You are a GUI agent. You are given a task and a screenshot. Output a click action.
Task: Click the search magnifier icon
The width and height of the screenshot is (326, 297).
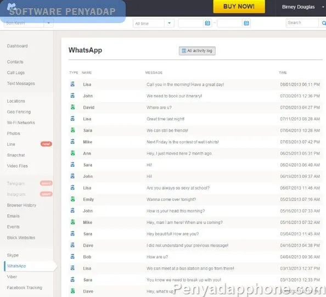point(323,23)
